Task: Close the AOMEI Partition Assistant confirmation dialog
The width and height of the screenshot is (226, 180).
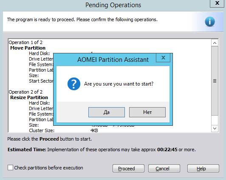Action: [x=163, y=58]
